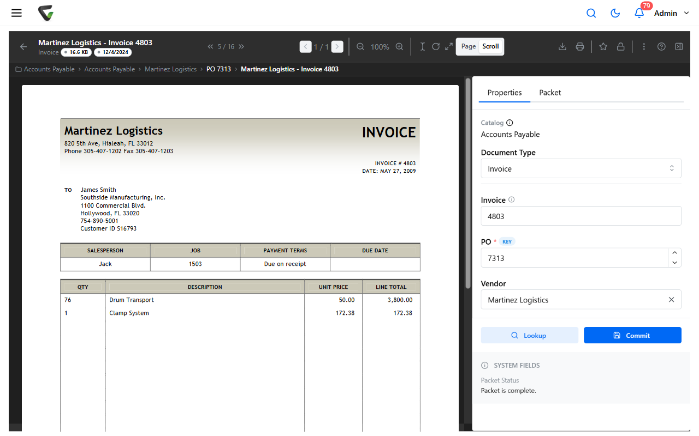Click into the PO number field

point(574,258)
